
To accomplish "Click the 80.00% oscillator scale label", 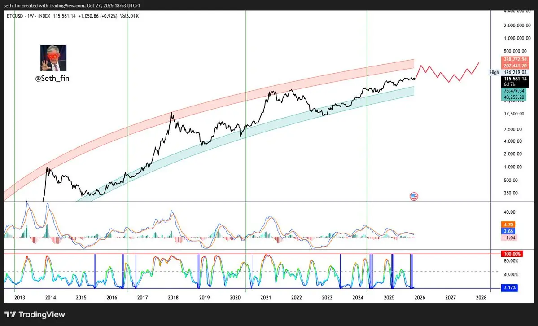I will pyautogui.click(x=511, y=261).
